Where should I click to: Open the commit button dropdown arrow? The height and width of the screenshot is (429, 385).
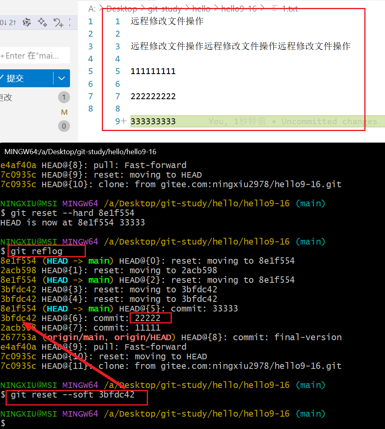(x=62, y=78)
